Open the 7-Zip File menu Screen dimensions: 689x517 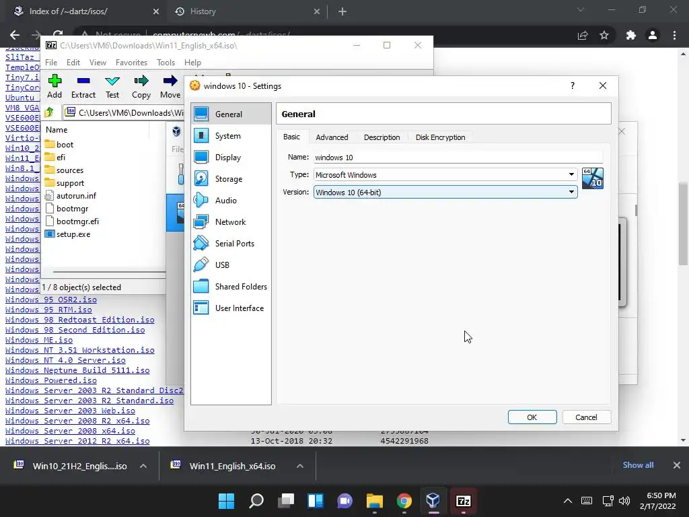(x=51, y=63)
